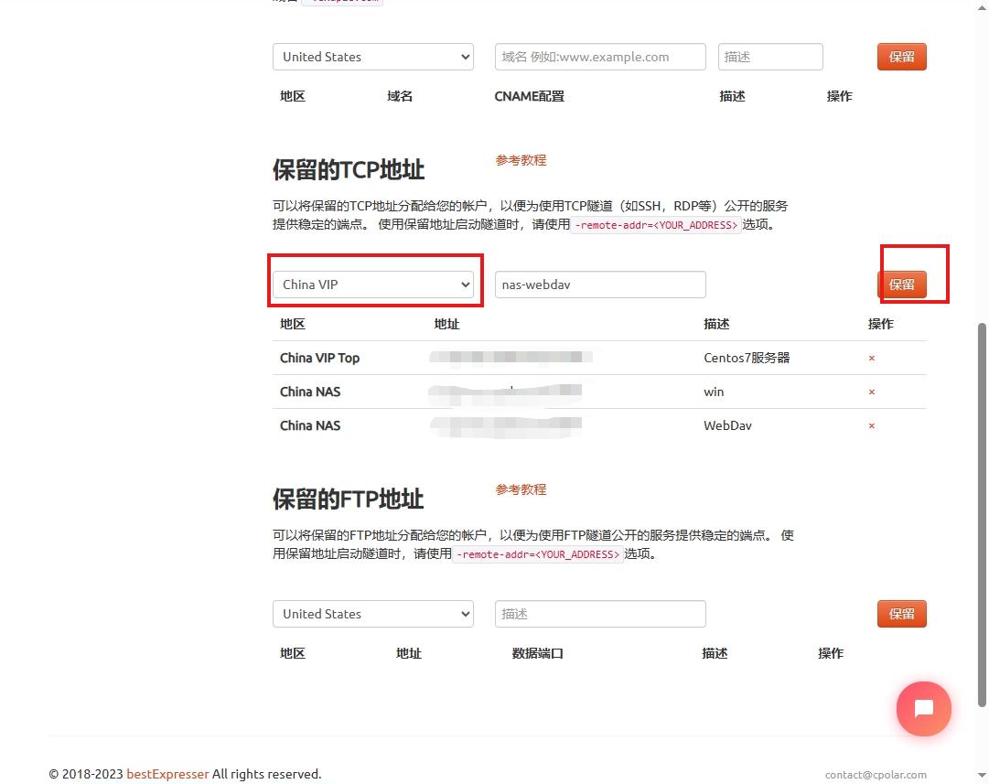Click the CNAME配置 column header
Image resolution: width=989 pixels, height=784 pixels.
(529, 96)
